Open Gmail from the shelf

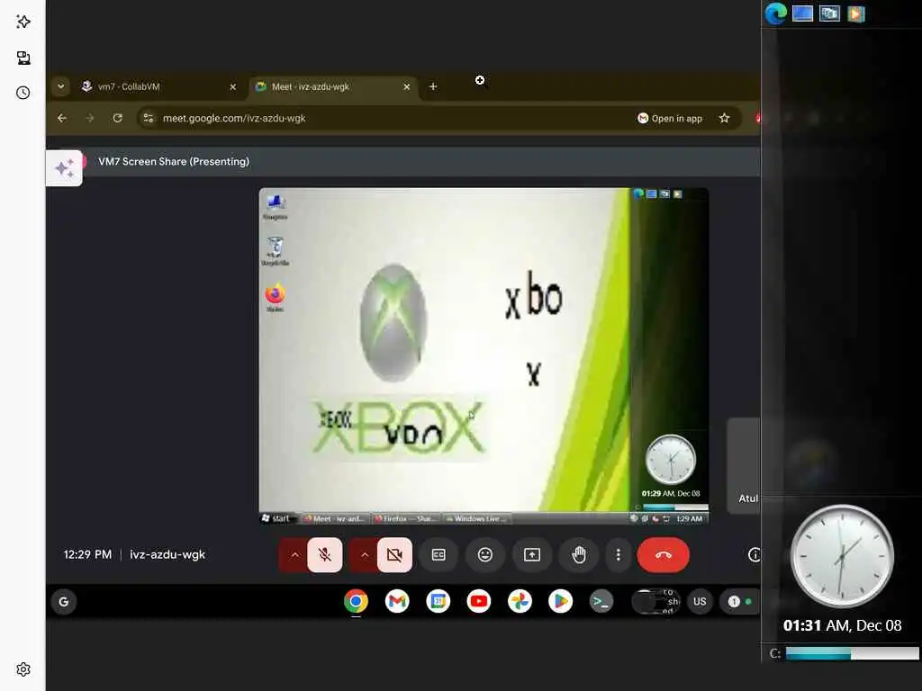tap(397, 602)
